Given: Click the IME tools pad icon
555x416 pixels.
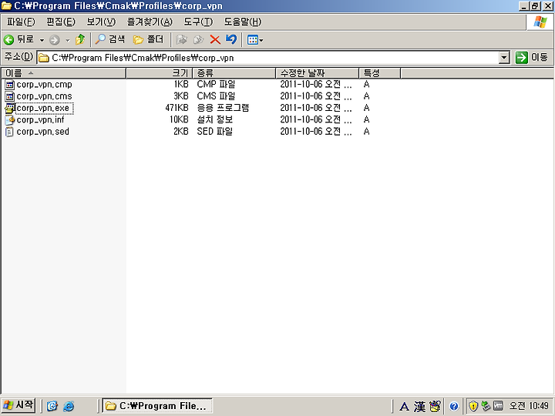Looking at the screenshot, I should point(435,406).
